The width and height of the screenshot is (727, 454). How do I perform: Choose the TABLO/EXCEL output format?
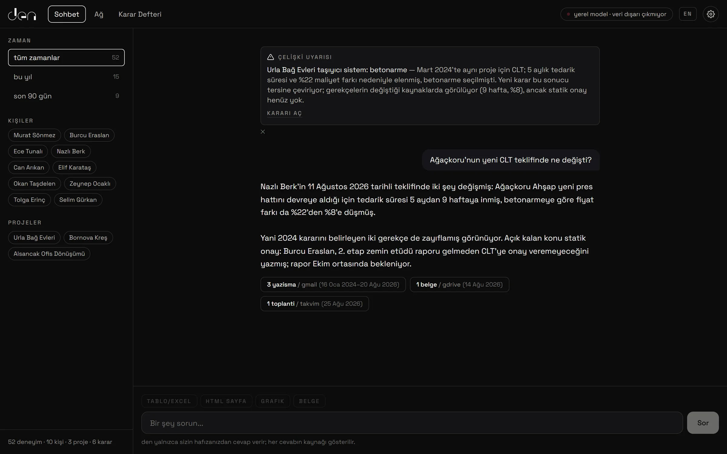[169, 401]
